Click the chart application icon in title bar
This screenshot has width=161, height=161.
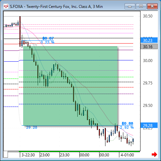[6, 6]
